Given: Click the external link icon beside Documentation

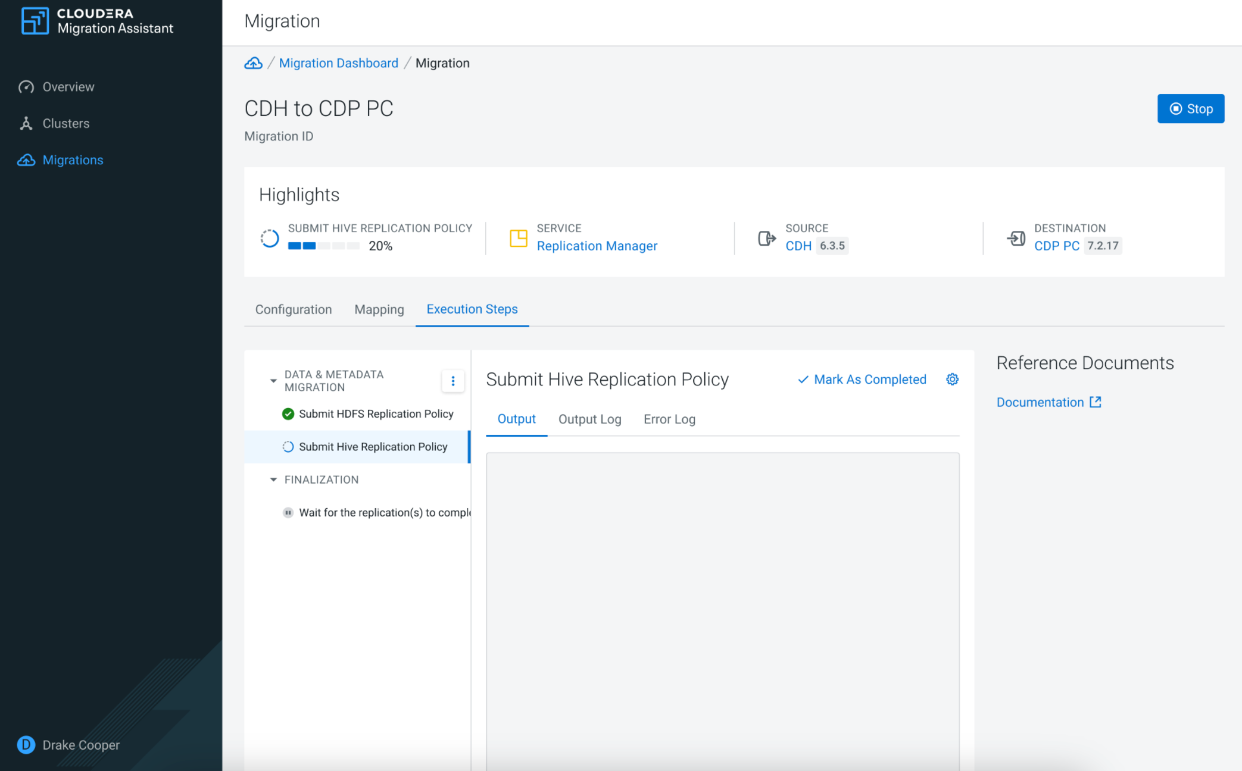Looking at the screenshot, I should coord(1095,403).
